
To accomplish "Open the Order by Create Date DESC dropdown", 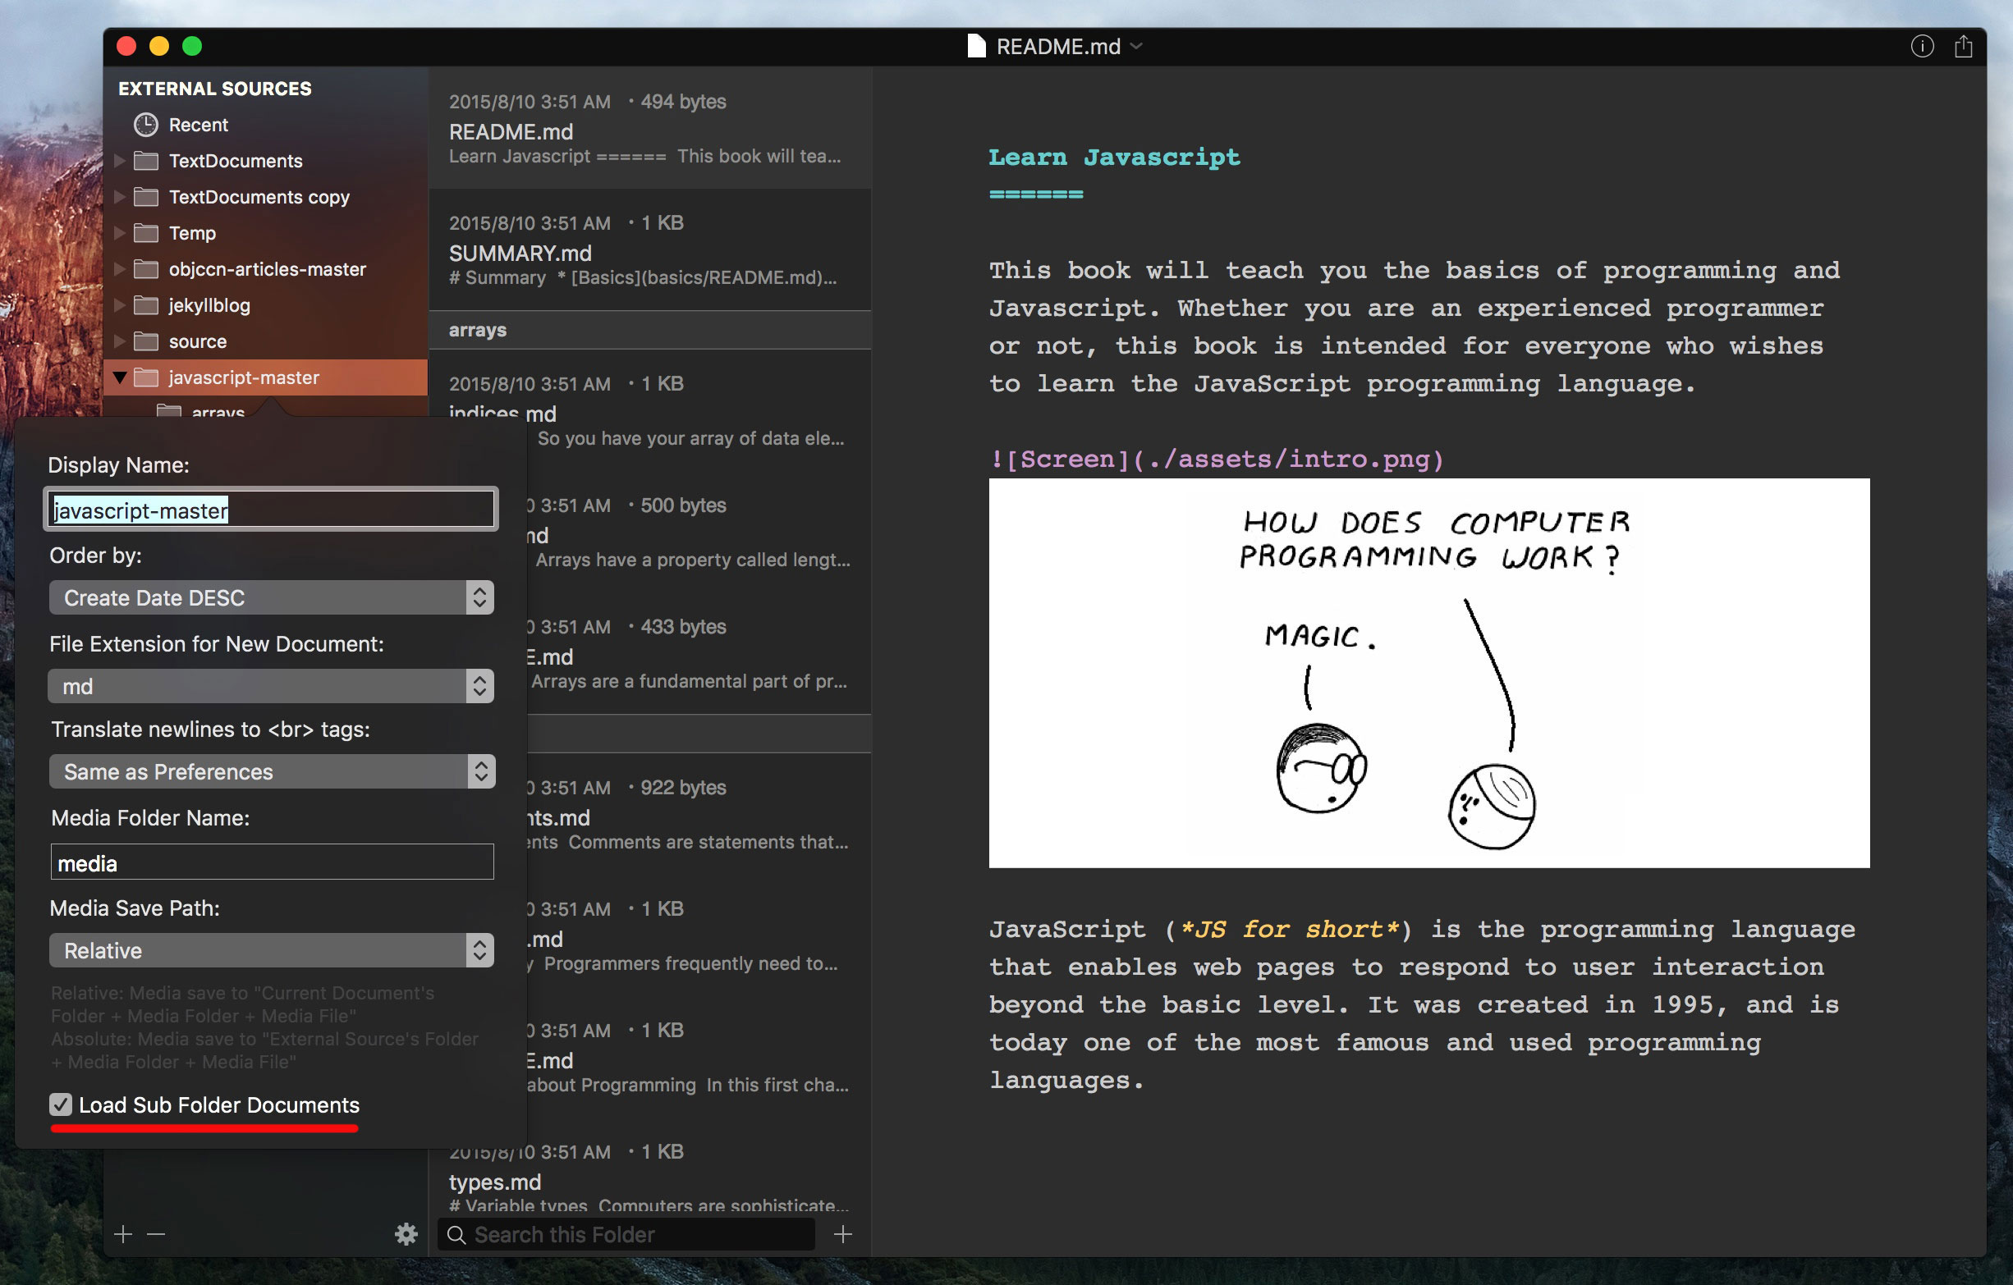I will tap(271, 597).
